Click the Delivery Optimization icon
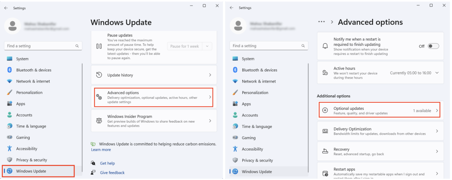The image size is (452, 180). pyautogui.click(x=325, y=131)
